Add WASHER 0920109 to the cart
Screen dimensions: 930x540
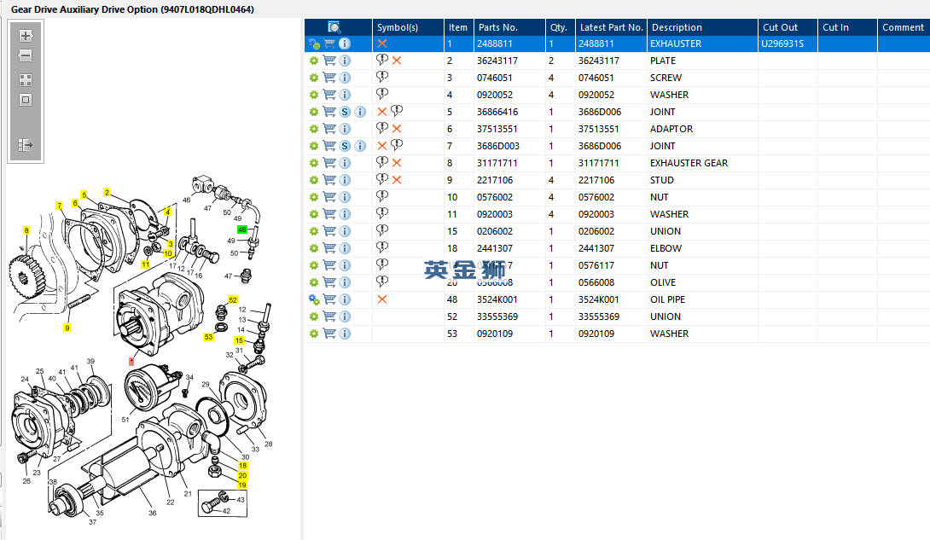(329, 334)
